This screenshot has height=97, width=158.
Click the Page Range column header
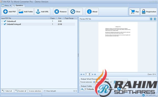coord(69,18)
